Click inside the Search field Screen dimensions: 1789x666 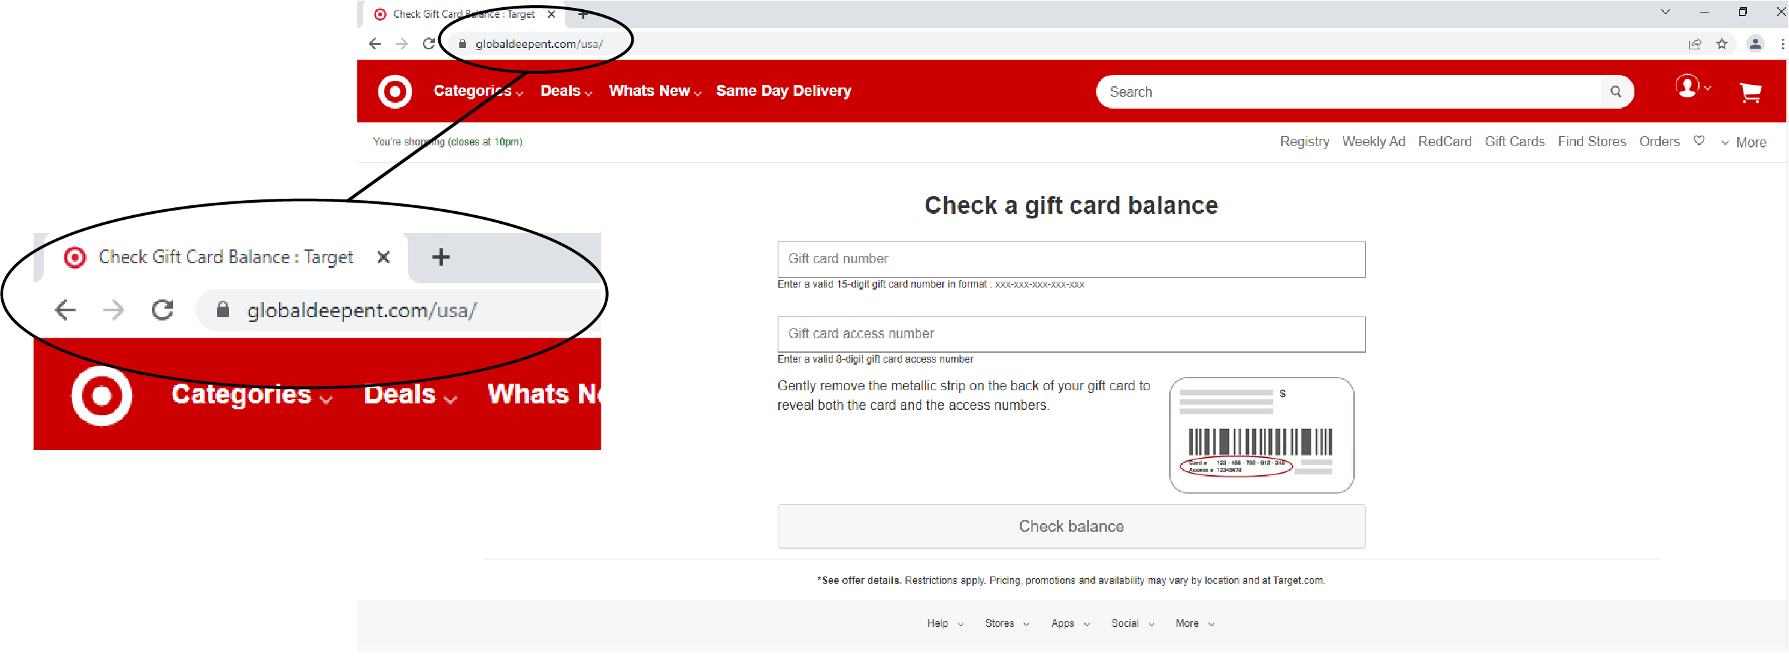(1348, 91)
